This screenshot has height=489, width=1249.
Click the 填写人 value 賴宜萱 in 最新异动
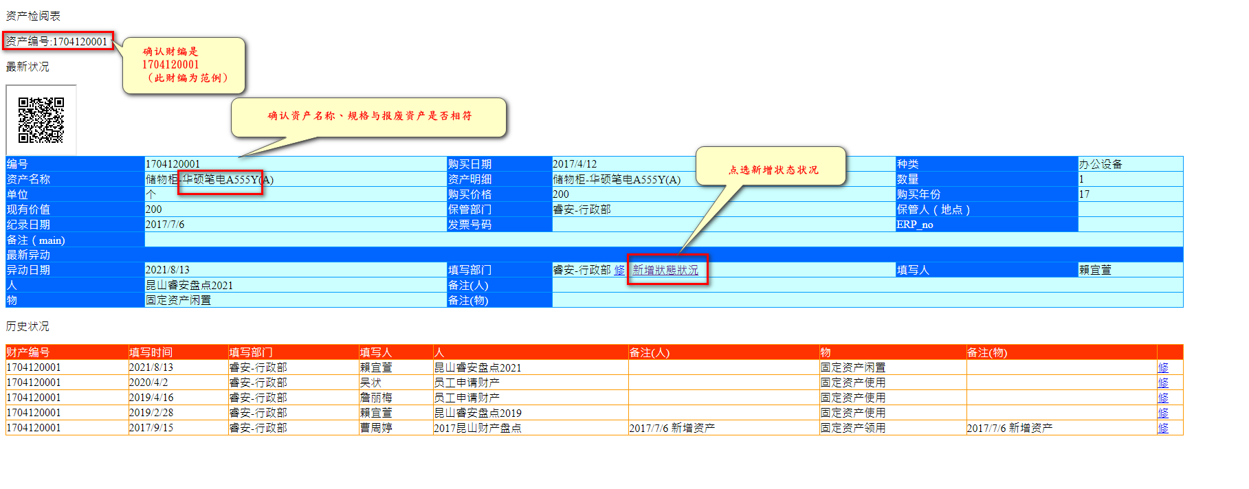(1094, 270)
